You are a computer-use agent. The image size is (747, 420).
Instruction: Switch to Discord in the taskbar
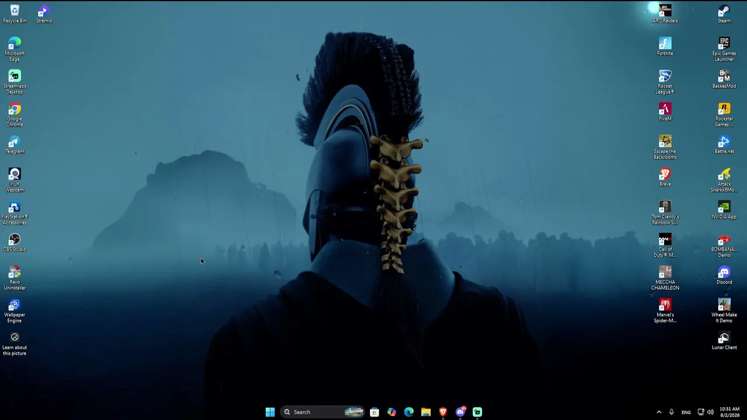pyautogui.click(x=460, y=412)
